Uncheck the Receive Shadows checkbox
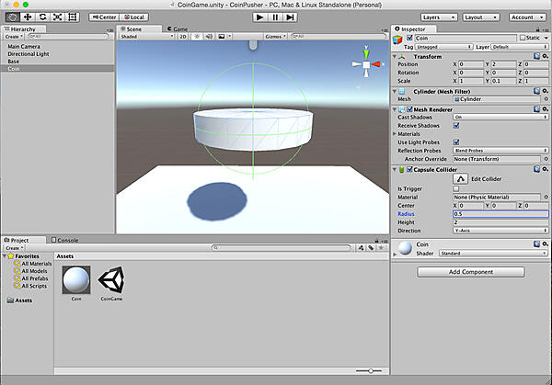 click(x=456, y=126)
